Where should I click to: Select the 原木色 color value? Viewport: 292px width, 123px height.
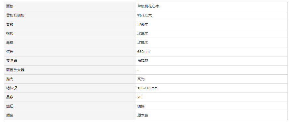[143, 116]
